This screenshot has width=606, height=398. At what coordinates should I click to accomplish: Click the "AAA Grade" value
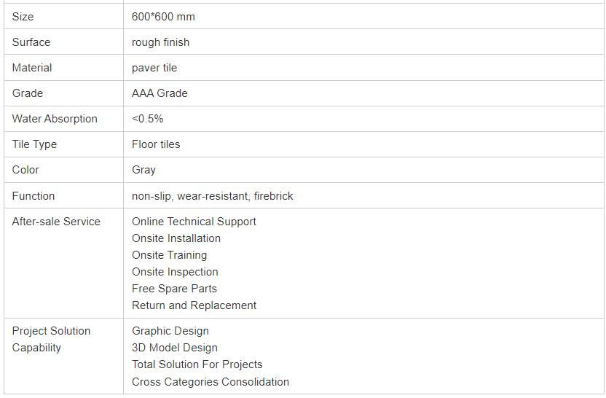coord(160,93)
